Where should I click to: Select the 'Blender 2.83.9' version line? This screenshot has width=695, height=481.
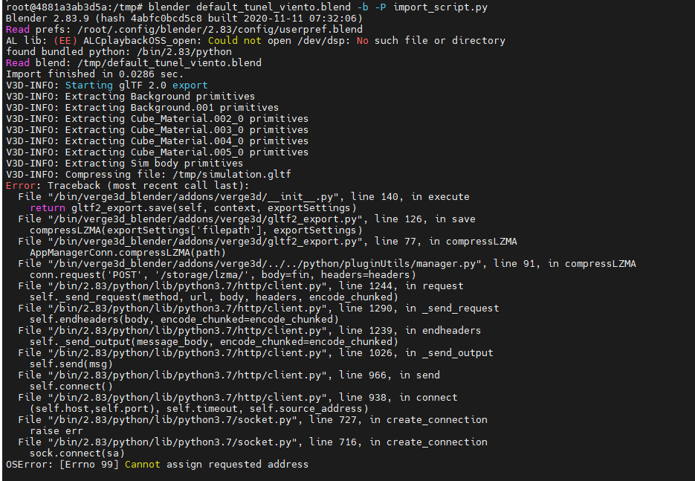[184, 19]
